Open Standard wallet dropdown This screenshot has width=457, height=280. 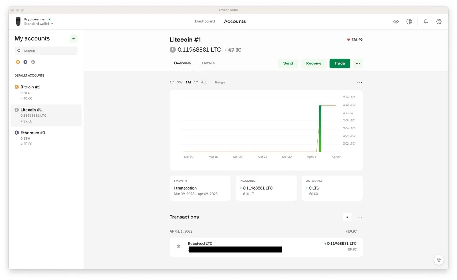click(39, 24)
